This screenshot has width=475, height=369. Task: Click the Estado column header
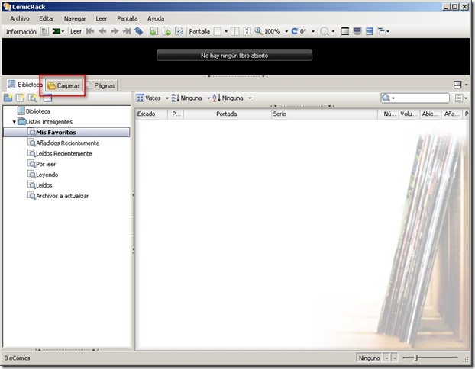click(x=151, y=114)
